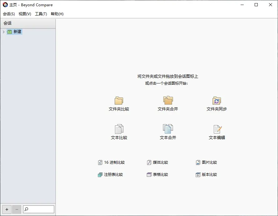This screenshot has height=216, width=278.
Task: Click the 文件夹同步 label text
Action: (217, 109)
